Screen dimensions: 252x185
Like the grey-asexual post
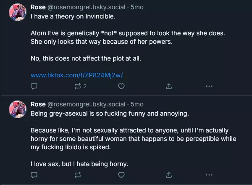tap(121, 174)
